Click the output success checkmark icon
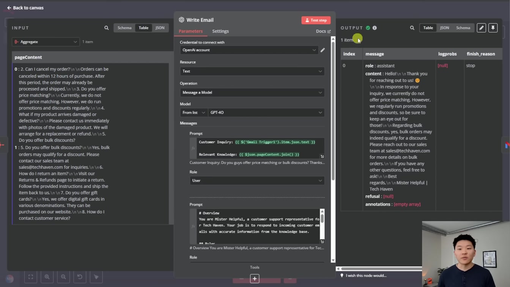The width and height of the screenshot is (510, 287). (368, 28)
